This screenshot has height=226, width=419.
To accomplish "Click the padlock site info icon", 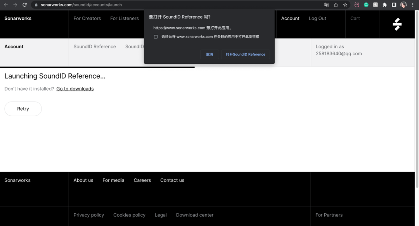I will pos(36,5).
